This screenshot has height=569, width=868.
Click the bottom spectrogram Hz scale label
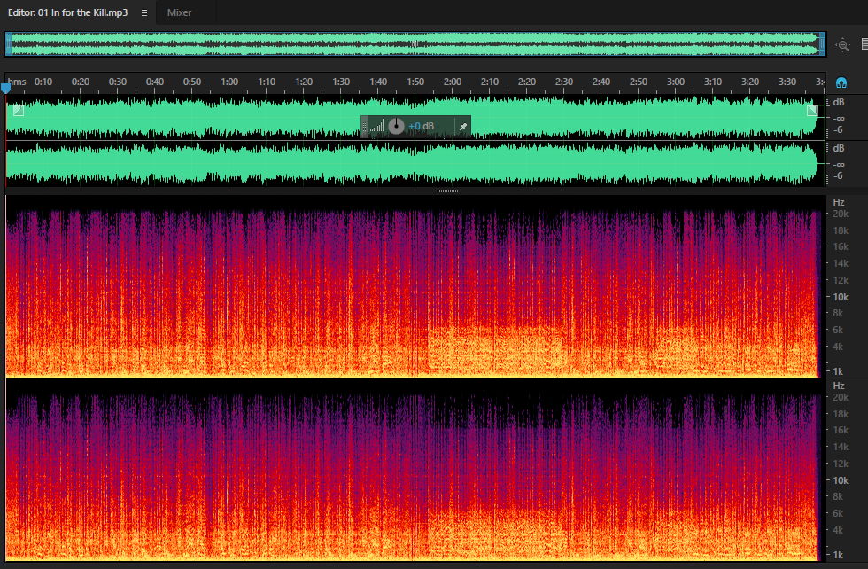(x=839, y=386)
